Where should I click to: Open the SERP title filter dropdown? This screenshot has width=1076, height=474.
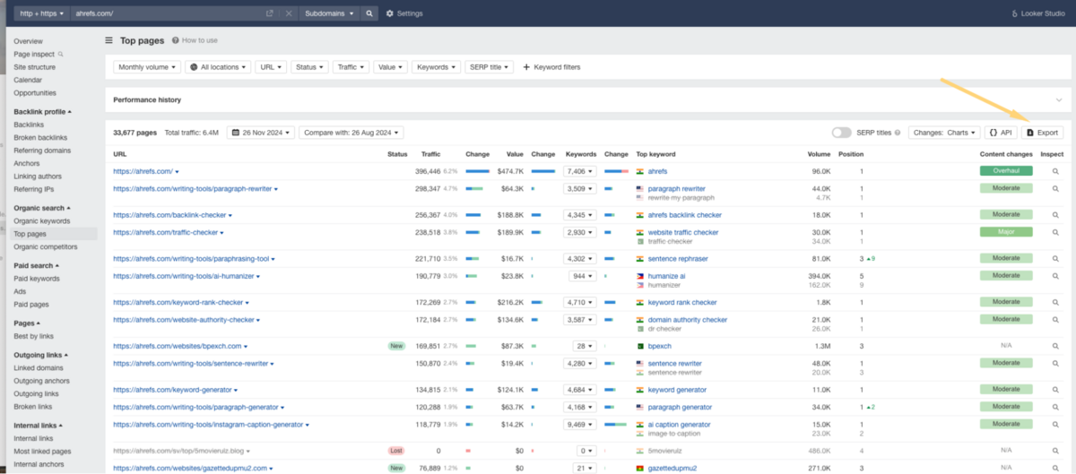[x=490, y=67]
